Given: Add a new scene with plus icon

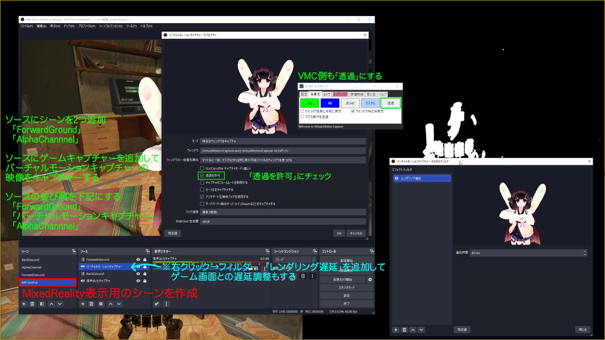Looking at the screenshot, I should click(24, 304).
